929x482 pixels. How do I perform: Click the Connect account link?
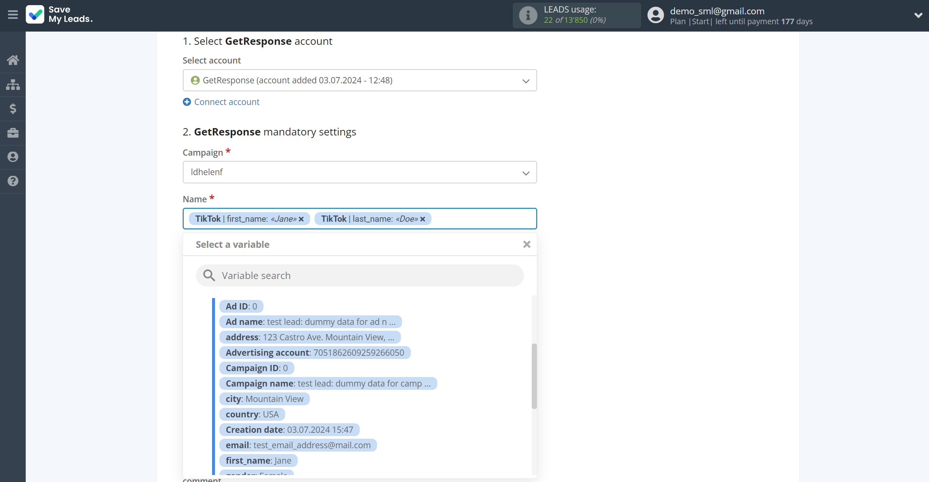(x=227, y=102)
